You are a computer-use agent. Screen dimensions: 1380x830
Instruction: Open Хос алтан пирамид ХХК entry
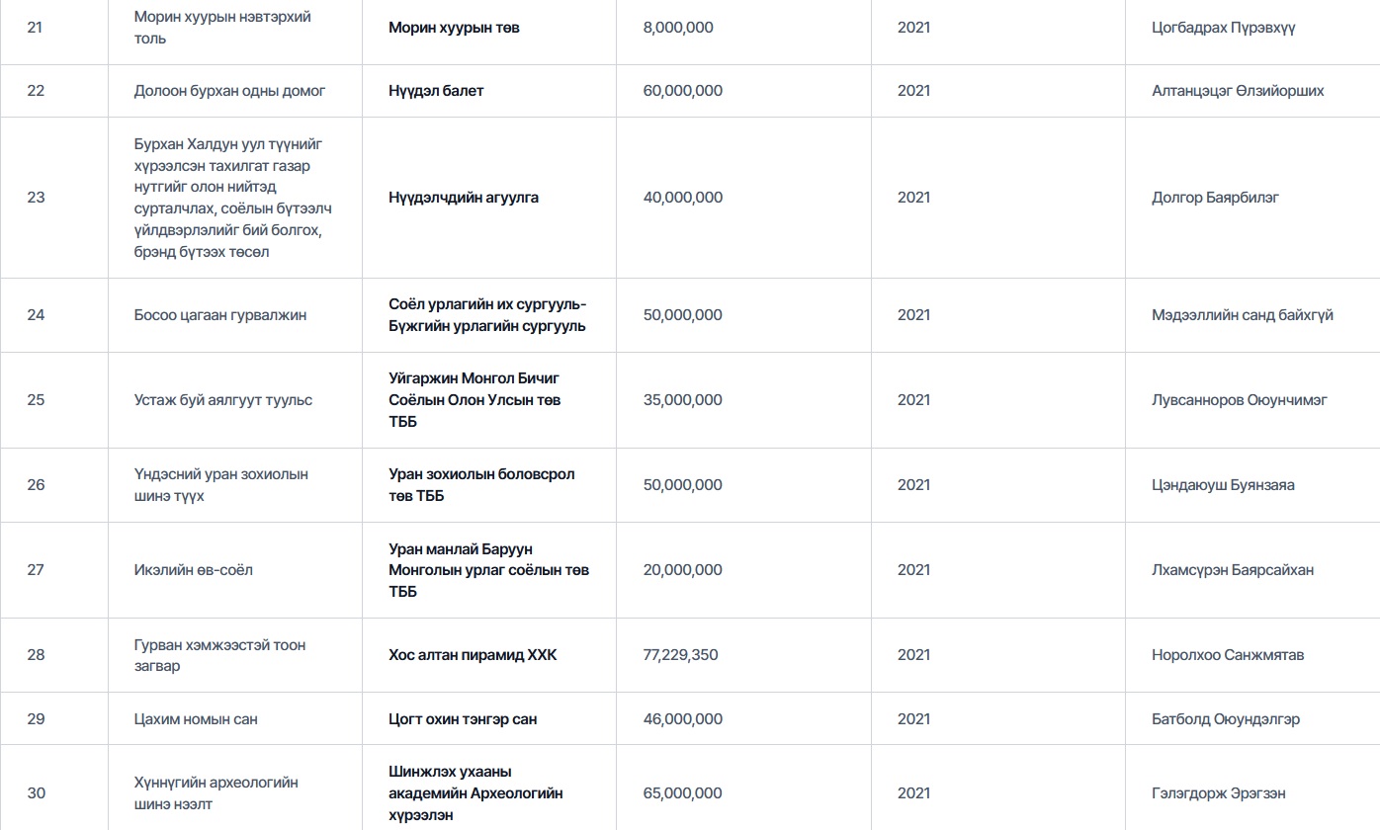pyautogui.click(x=473, y=655)
